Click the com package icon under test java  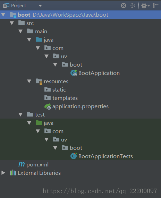[x=48, y=131]
